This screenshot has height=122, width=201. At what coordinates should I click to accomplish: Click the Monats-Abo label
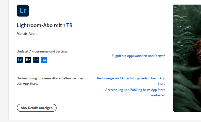tap(26, 33)
